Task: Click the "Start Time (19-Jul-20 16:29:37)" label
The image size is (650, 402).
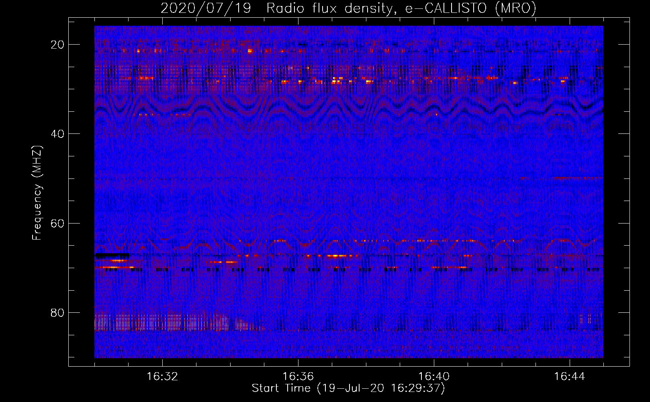Action: (348, 388)
